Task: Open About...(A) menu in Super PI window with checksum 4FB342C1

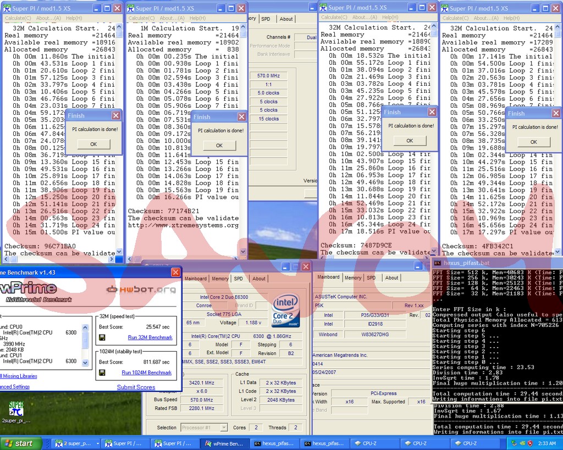Action: [485, 18]
